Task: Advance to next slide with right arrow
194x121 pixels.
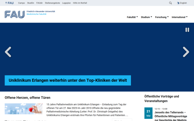Action: (186, 52)
